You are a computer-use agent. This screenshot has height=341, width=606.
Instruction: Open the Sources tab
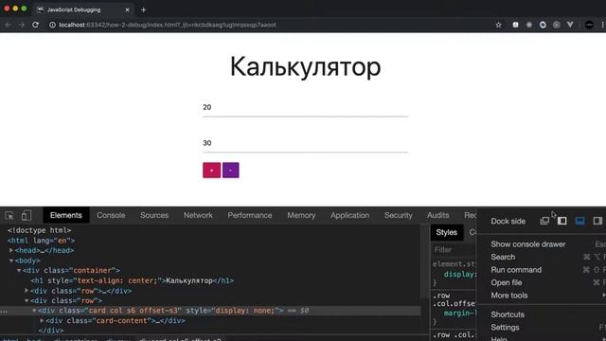tap(154, 215)
